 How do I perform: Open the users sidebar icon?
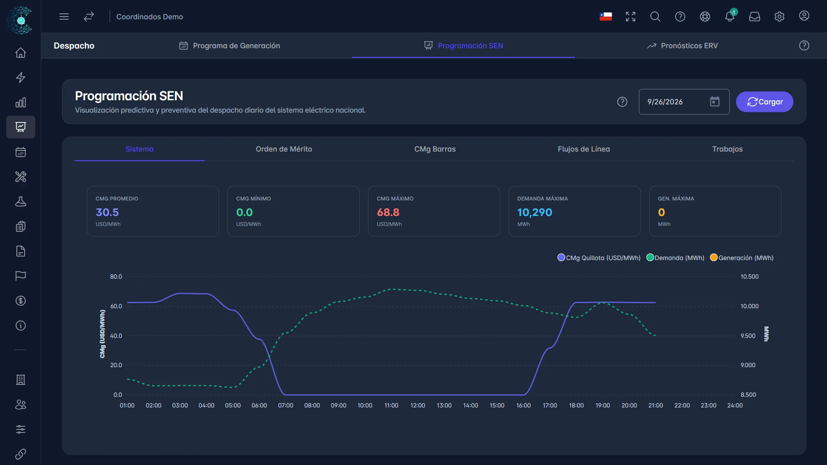pos(21,404)
